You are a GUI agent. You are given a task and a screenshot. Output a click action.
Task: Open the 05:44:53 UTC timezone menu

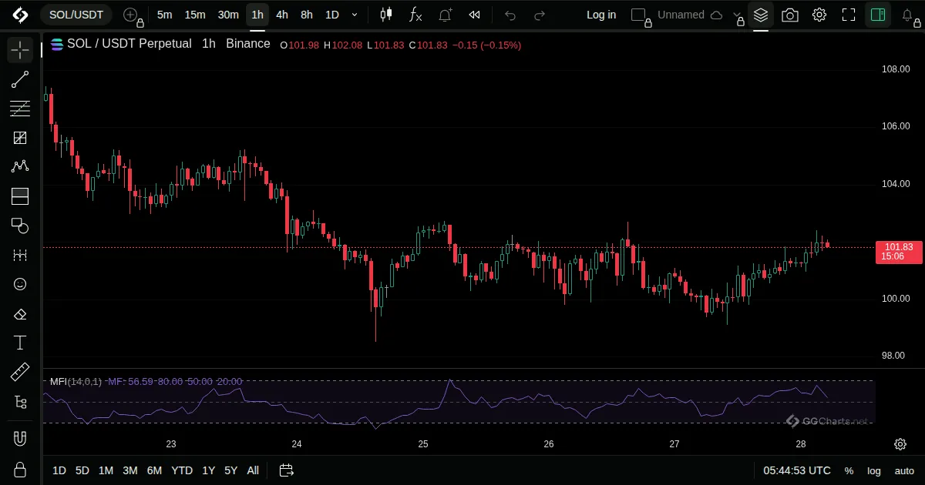tap(797, 470)
